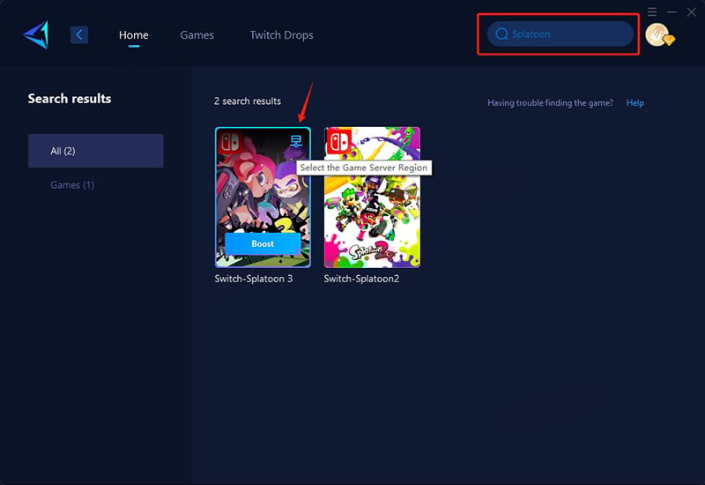
Task: Go back using the arrow button
Action: pos(79,34)
